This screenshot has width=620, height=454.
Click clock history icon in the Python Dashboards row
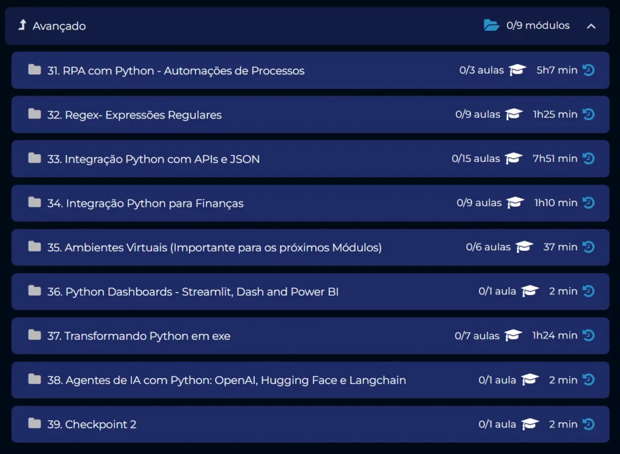click(589, 291)
